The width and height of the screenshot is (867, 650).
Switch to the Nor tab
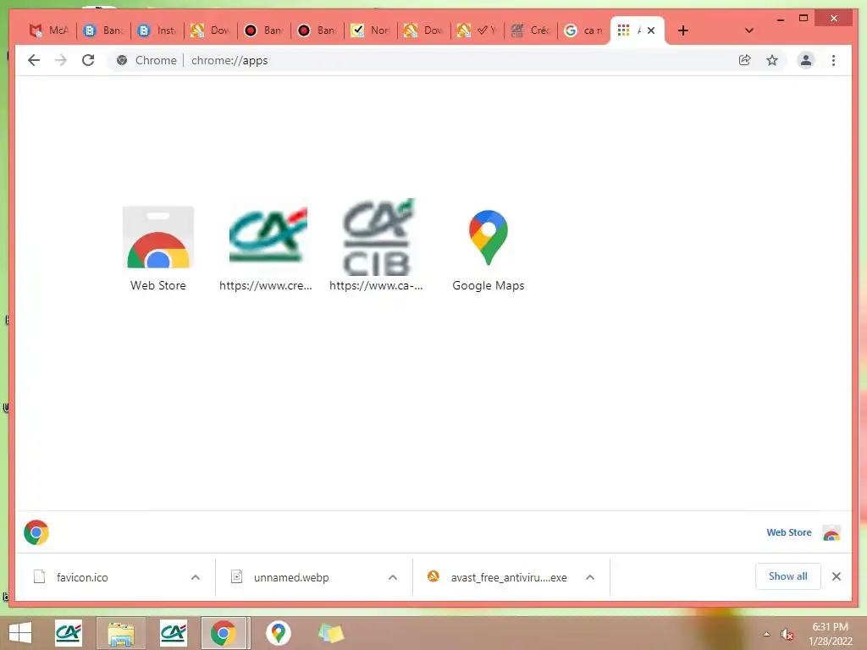pyautogui.click(x=372, y=30)
